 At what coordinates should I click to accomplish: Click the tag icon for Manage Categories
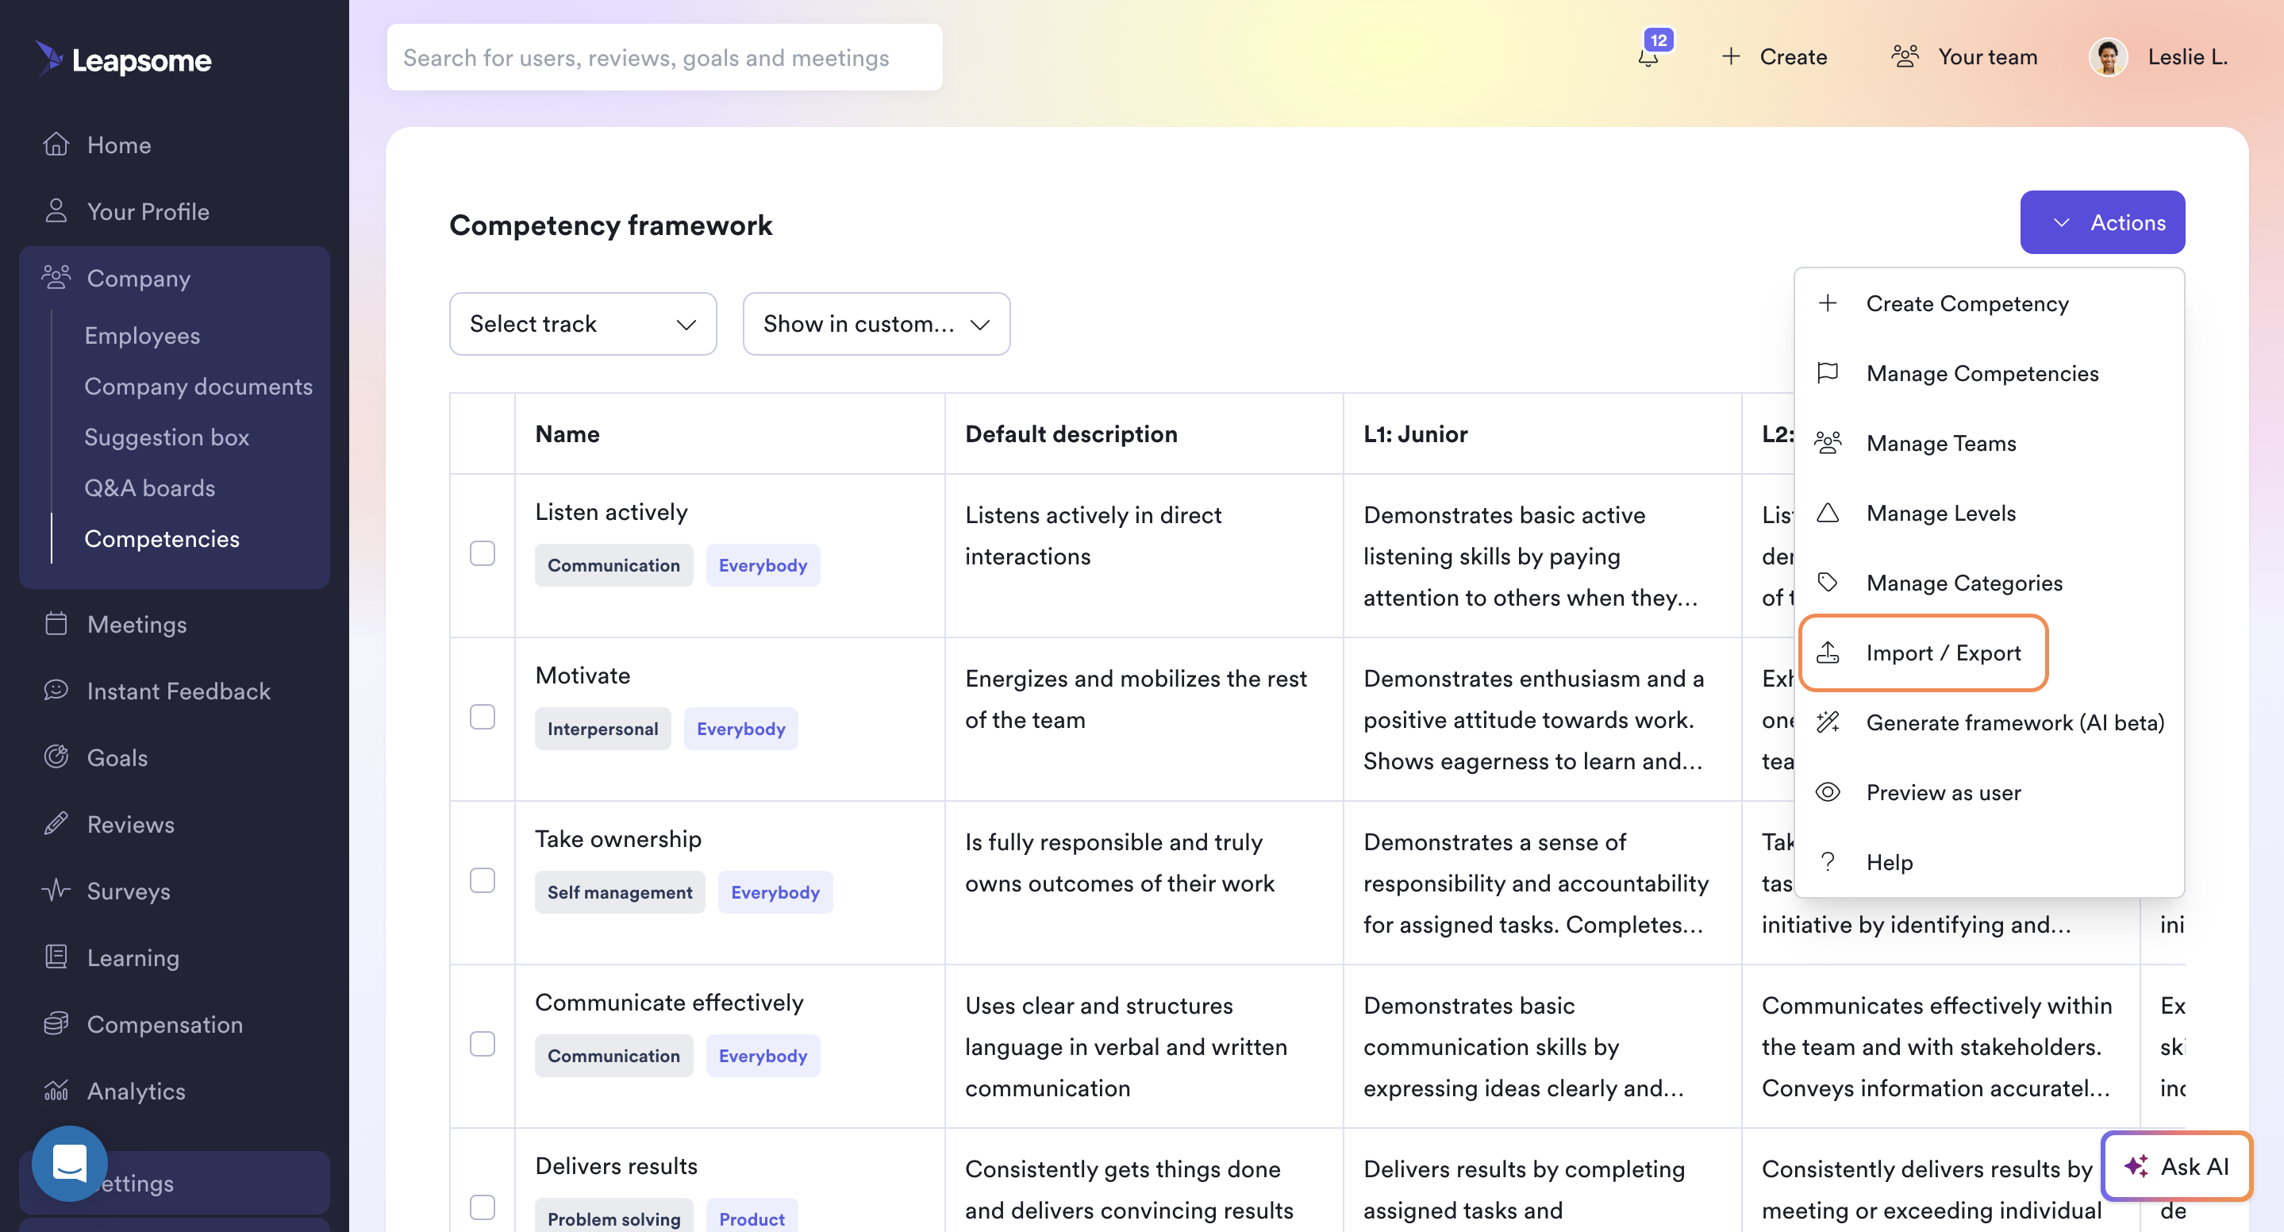[1828, 582]
